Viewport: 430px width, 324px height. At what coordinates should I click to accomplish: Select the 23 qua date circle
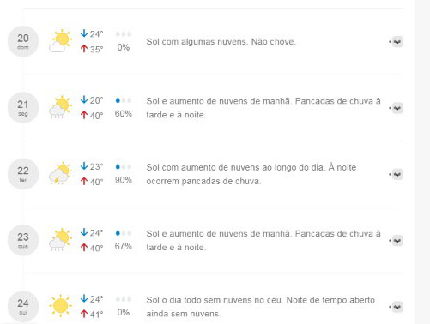click(x=23, y=240)
